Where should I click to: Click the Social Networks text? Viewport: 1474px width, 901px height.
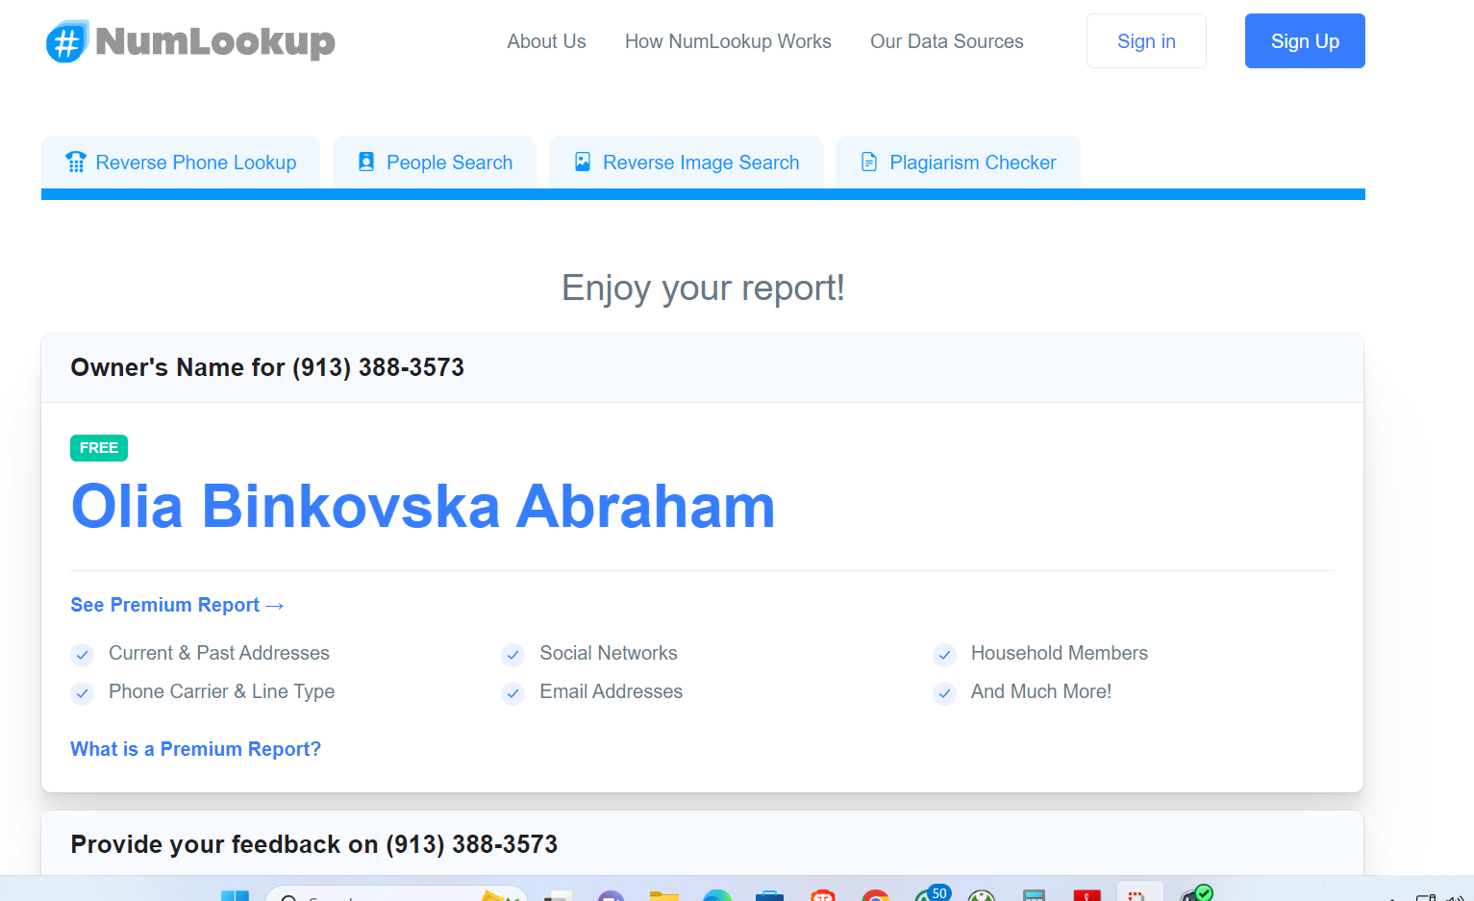(x=609, y=653)
